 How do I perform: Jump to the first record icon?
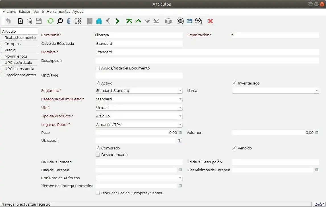129,21
